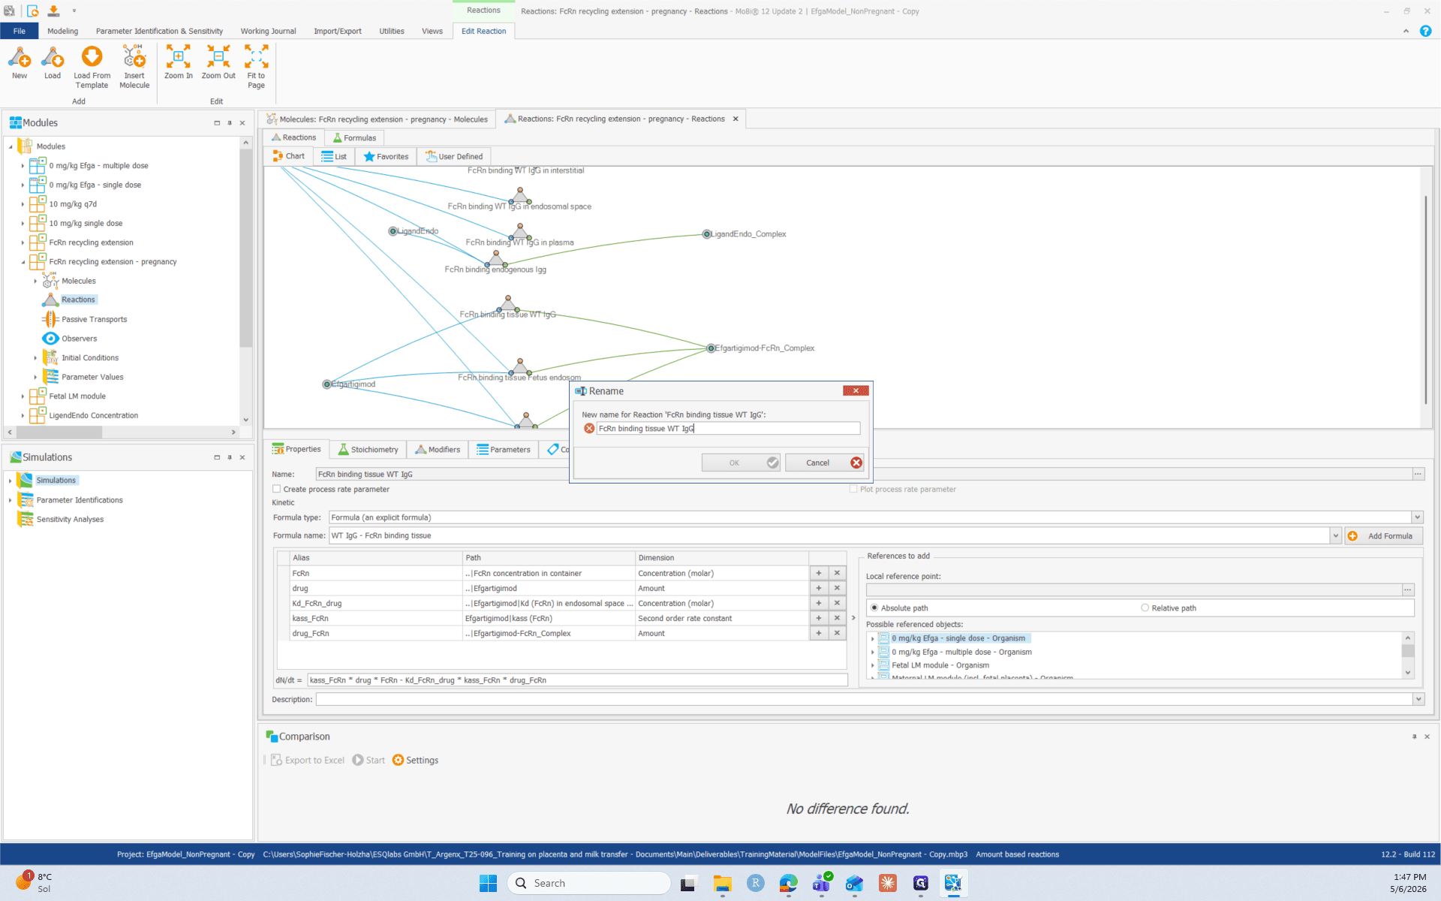Click the dN/dt formula field
Screen dimensions: 1441x901
(577, 680)
